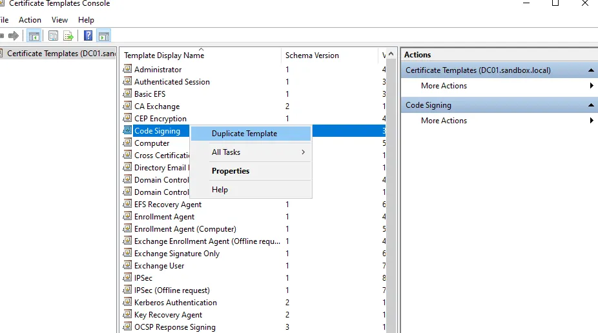The width and height of the screenshot is (598, 333).
Task: Click the Administrator template certificate icon
Action: pos(128,70)
